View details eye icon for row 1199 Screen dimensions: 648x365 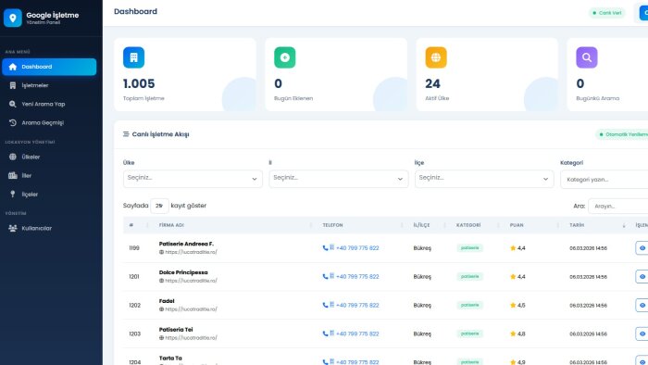point(642,248)
